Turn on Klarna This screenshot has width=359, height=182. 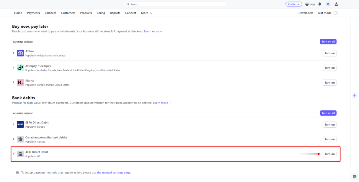[x=329, y=83]
